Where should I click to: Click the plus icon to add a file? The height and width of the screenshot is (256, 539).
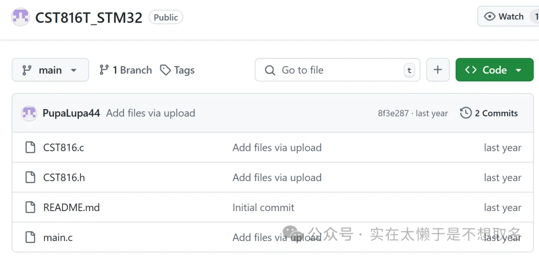(x=438, y=70)
